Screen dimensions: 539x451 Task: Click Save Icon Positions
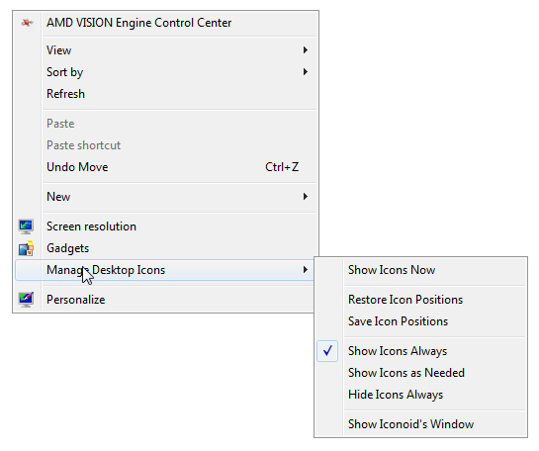coord(398,321)
